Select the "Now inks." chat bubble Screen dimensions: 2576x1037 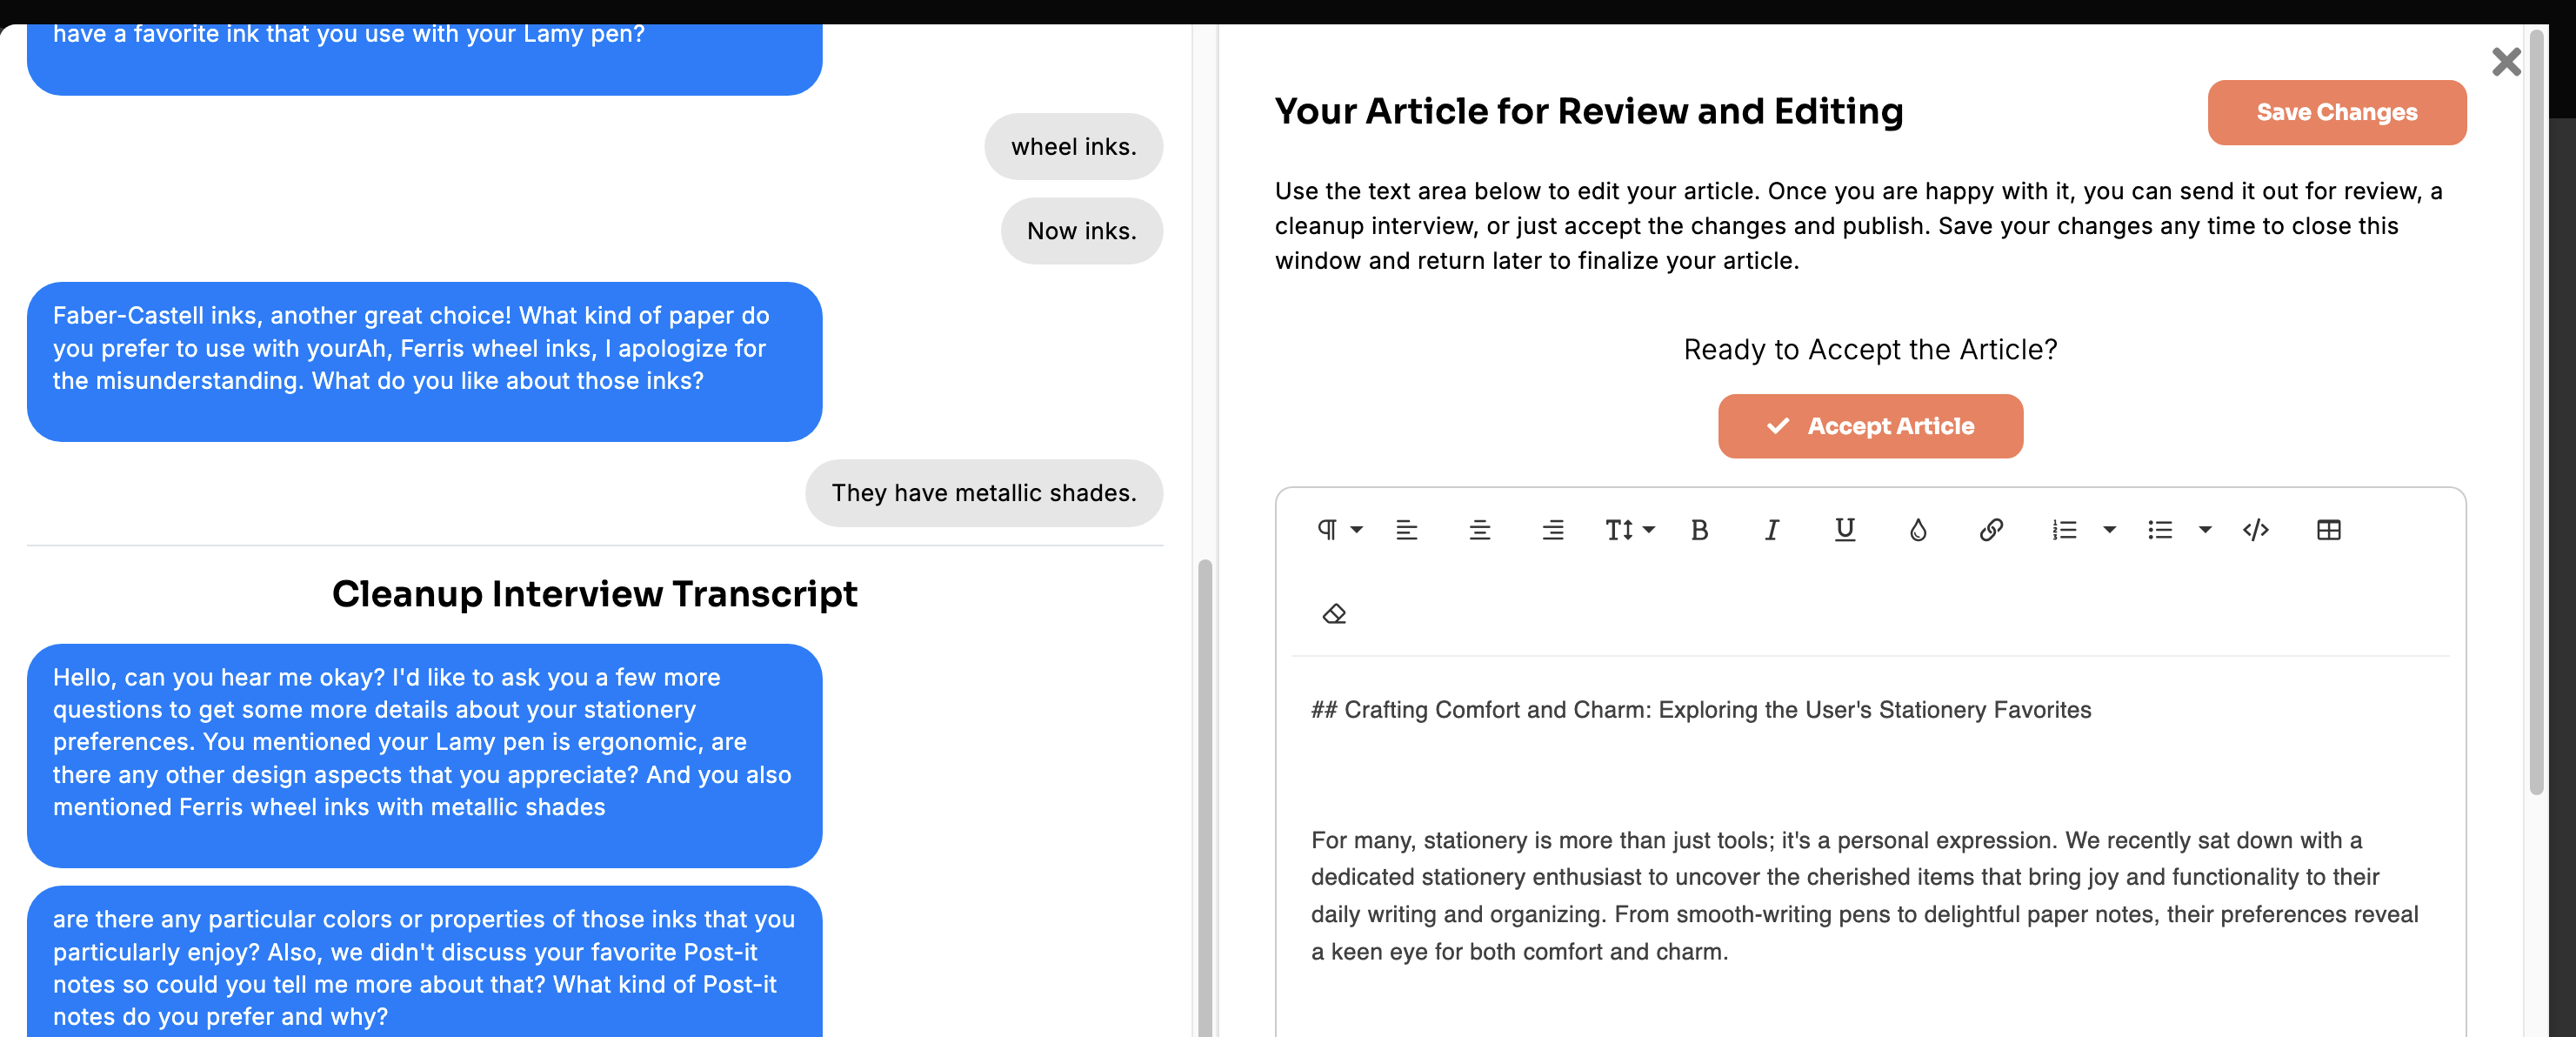tap(1081, 231)
